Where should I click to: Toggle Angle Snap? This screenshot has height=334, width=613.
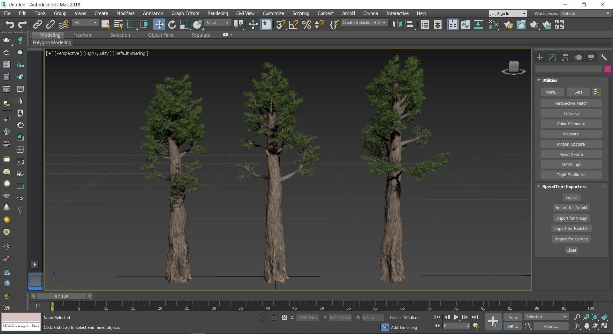[x=293, y=24]
